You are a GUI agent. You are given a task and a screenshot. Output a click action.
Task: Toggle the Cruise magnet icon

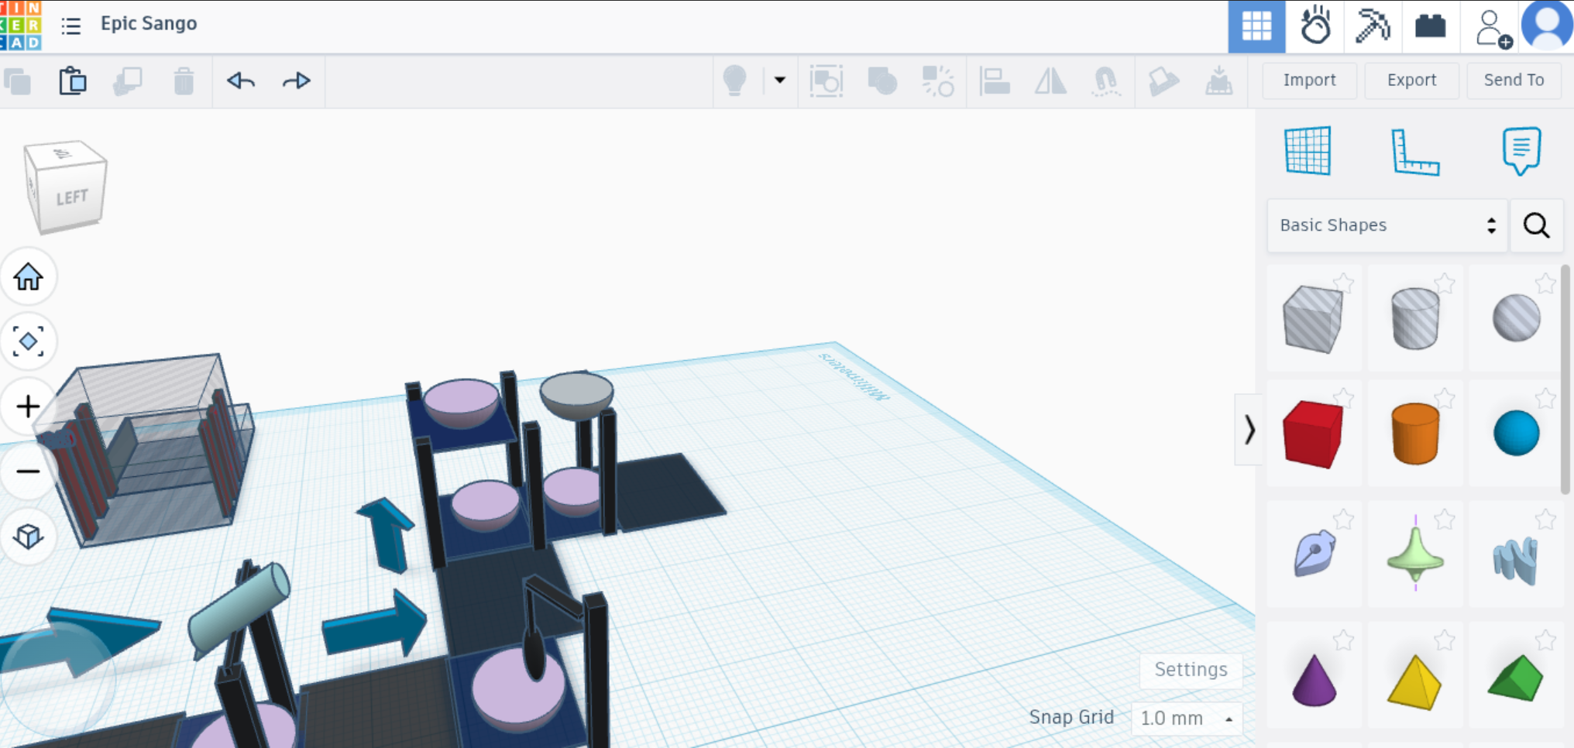pyautogui.click(x=1106, y=81)
